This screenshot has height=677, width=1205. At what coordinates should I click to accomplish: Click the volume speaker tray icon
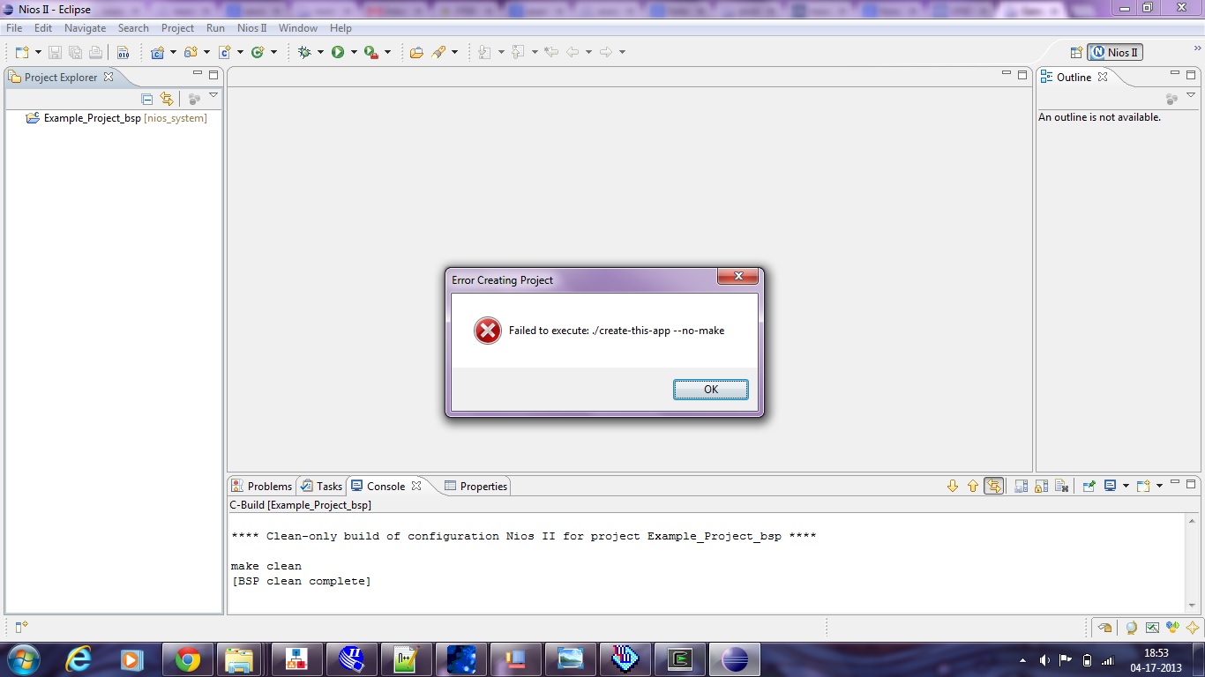1044,659
